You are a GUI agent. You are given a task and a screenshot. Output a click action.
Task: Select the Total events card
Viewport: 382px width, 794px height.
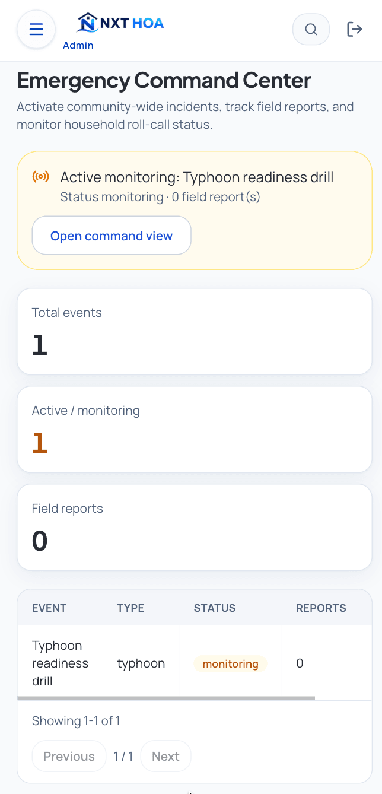(195, 332)
